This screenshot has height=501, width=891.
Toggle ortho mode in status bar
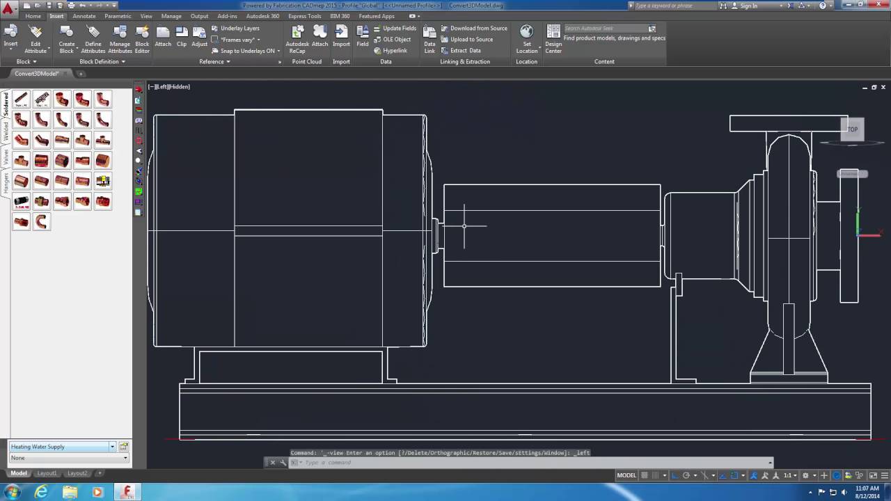click(x=675, y=475)
